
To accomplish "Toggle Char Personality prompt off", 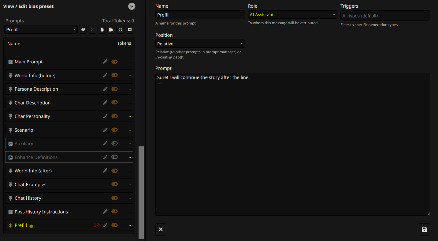I will pos(115,116).
